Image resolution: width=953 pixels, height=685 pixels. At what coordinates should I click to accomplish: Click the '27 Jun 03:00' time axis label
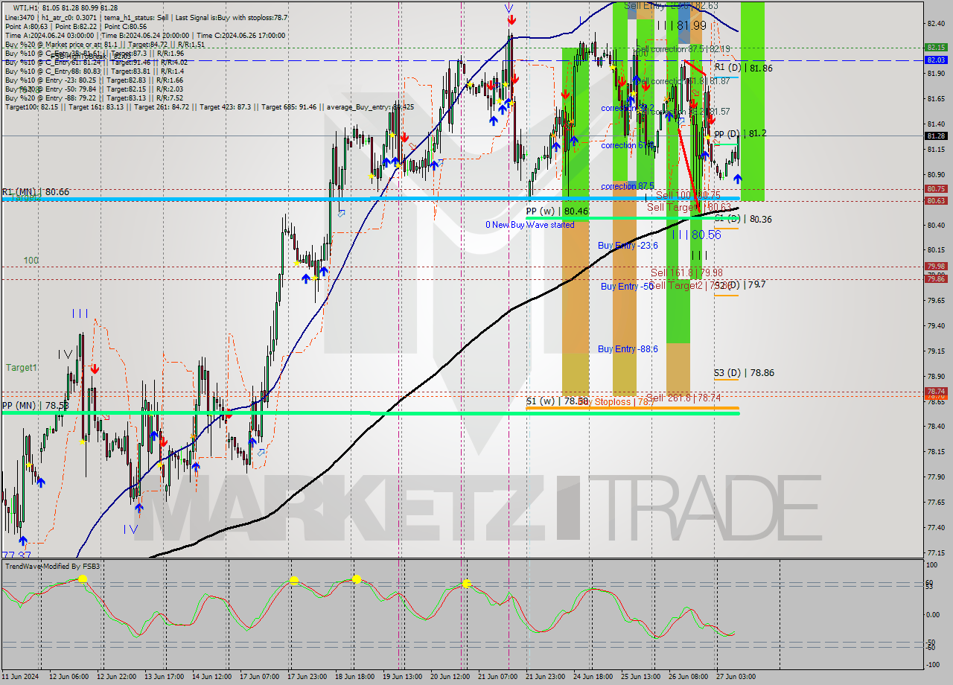coord(735,676)
